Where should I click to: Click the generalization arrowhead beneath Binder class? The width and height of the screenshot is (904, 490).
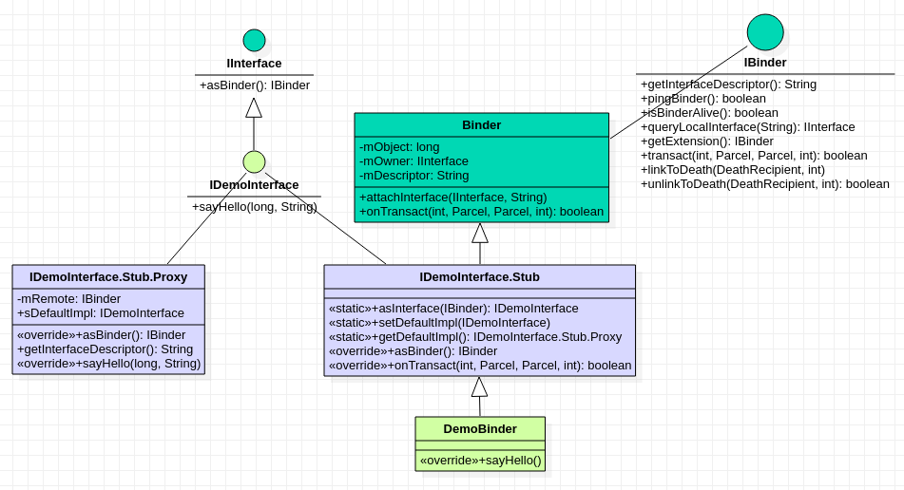tap(480, 233)
